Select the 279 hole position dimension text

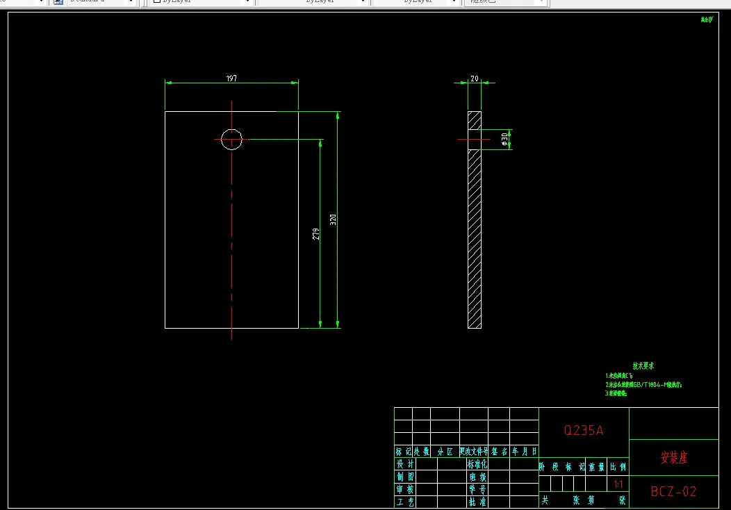315,234
